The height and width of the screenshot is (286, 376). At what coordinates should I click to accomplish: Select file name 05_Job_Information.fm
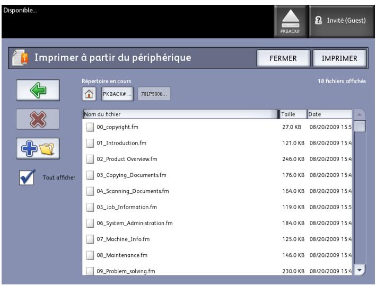coord(127,208)
